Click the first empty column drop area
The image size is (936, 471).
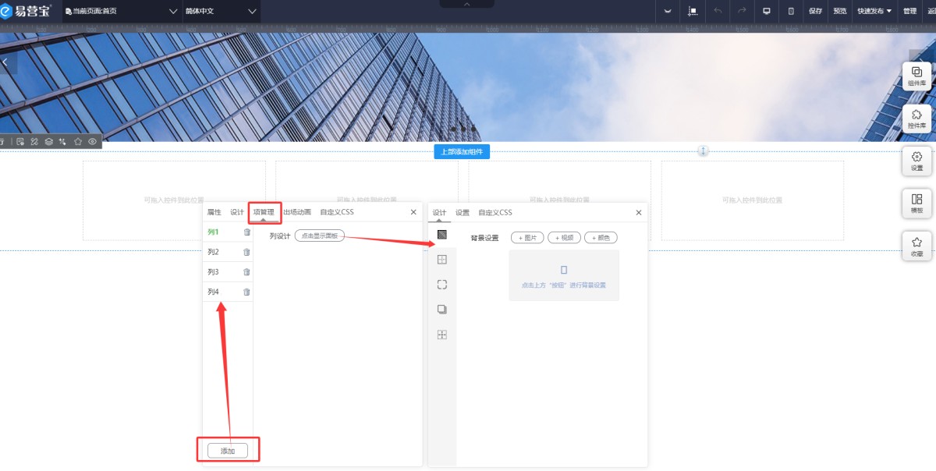tap(174, 200)
